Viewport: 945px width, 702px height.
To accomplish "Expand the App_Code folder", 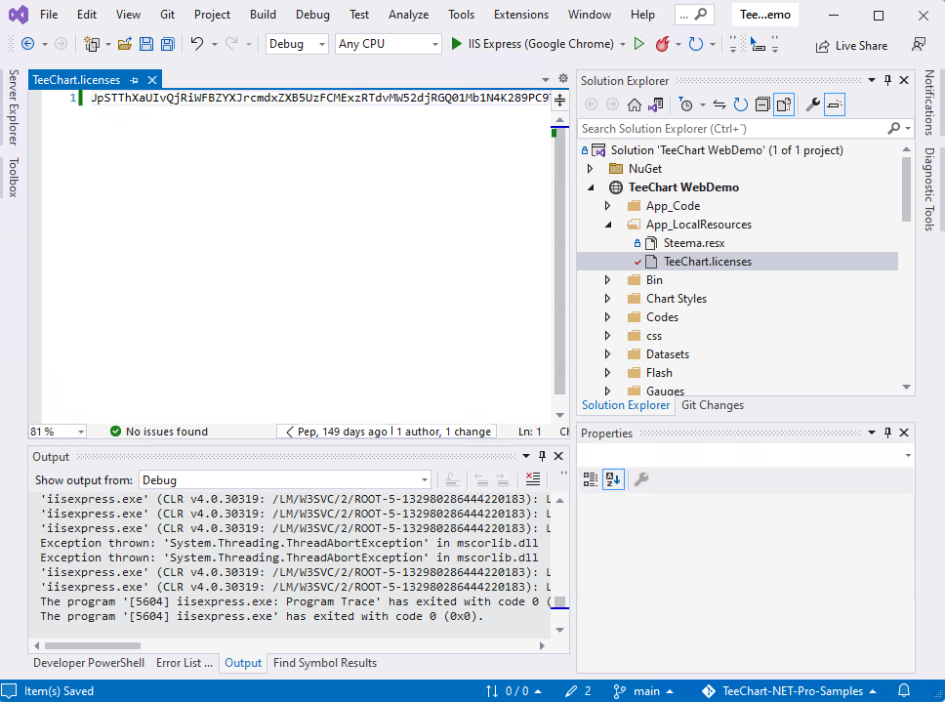I will [x=607, y=206].
